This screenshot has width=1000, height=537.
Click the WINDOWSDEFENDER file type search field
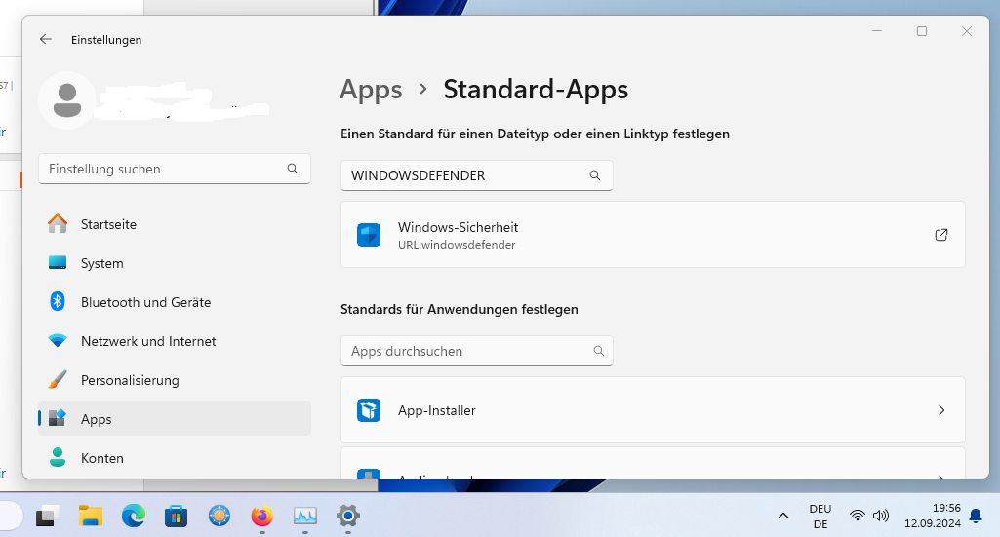(x=476, y=175)
